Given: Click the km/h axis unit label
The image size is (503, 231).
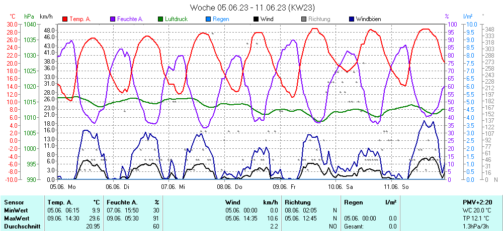Looking at the screenshot, I should point(47,17).
